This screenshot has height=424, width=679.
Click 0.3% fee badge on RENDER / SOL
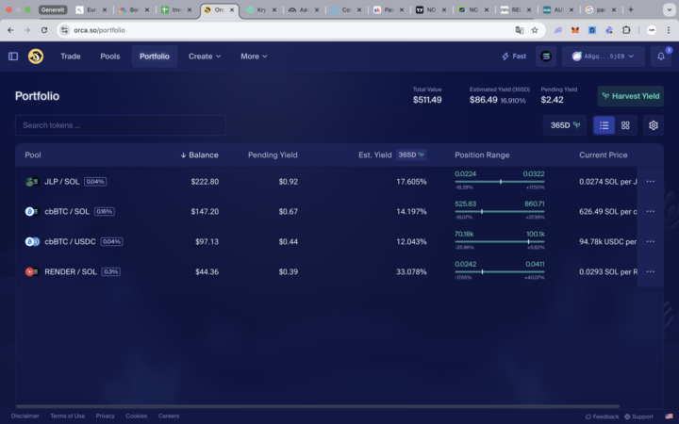111,271
